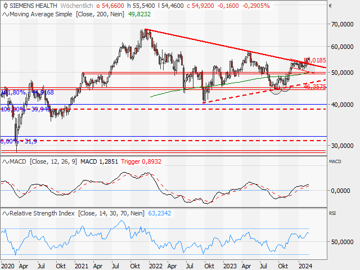Image resolution: width=360 pixels, height=270 pixels.
Task: Click the red 46,3575 level label
Action: (315, 87)
